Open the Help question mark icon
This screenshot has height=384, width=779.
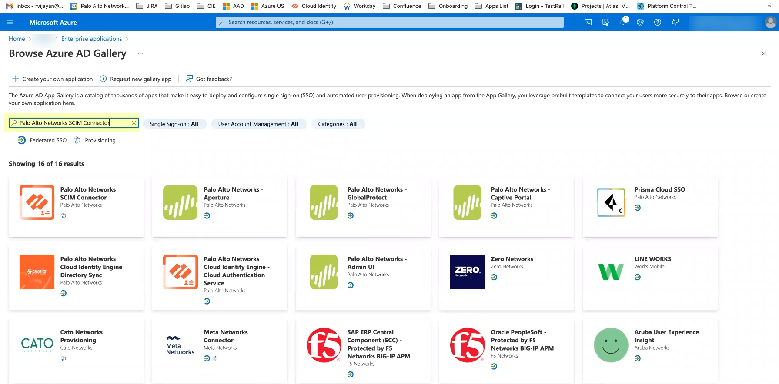click(x=658, y=22)
